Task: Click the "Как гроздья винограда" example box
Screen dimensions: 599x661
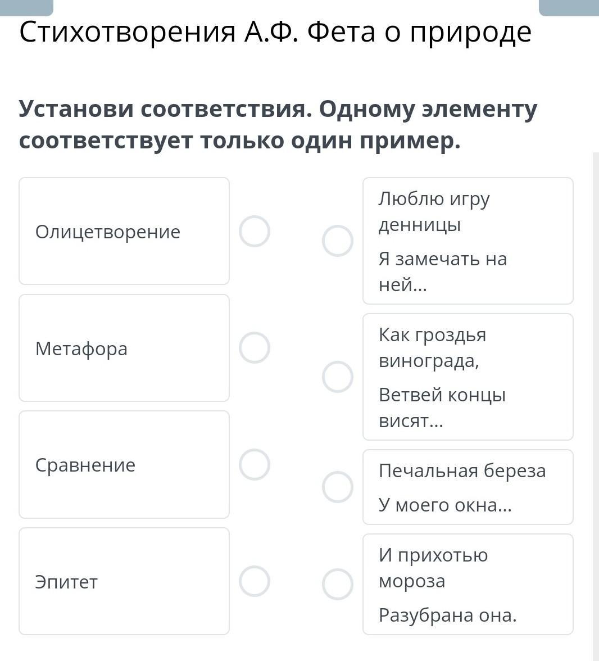Action: [468, 377]
